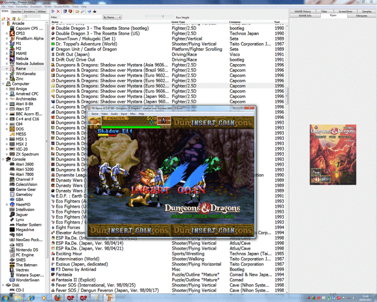The image size is (377, 302).
Task: Expand the HazeMD tree node
Action: [7, 204]
